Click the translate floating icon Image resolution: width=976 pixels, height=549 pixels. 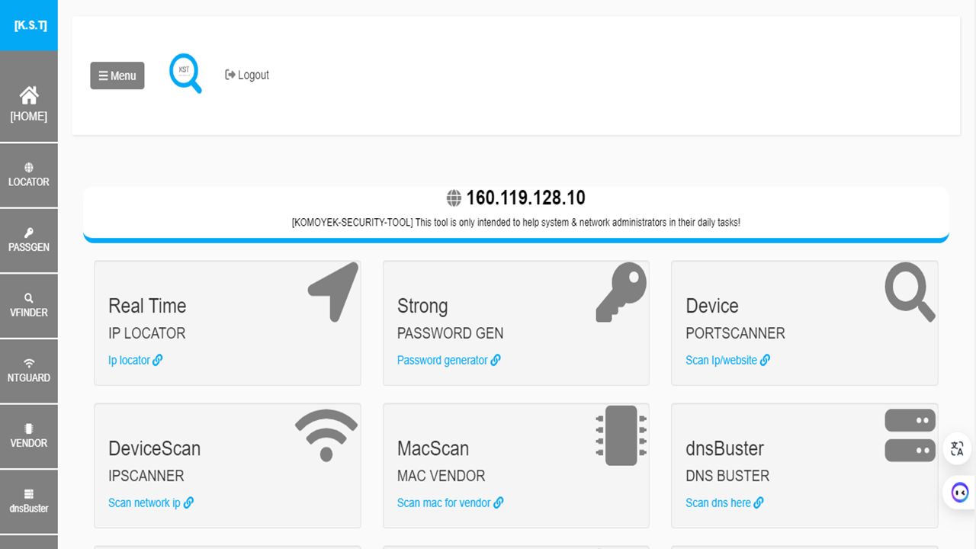pos(958,449)
